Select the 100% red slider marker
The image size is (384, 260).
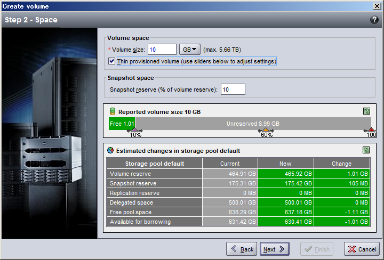tap(371, 130)
